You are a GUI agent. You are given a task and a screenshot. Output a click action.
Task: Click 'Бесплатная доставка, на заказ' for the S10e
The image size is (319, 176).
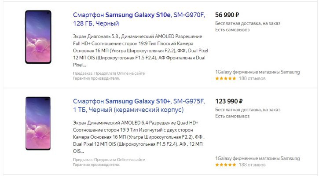(x=248, y=23)
